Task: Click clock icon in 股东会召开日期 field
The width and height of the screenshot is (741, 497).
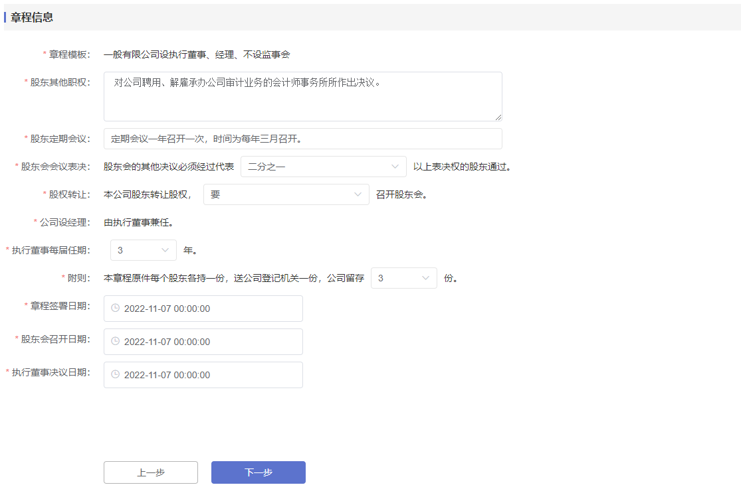Action: pyautogui.click(x=115, y=342)
